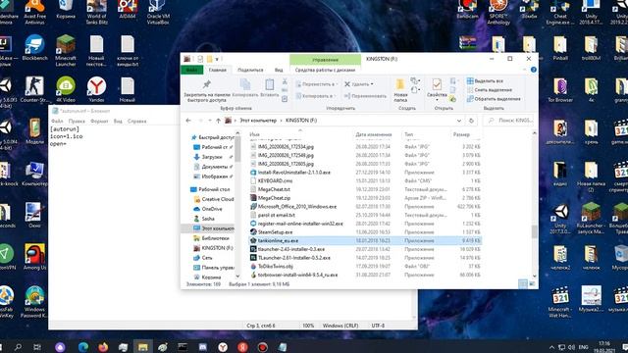
Task: Click Select All in the ribbon
Action: (485, 80)
